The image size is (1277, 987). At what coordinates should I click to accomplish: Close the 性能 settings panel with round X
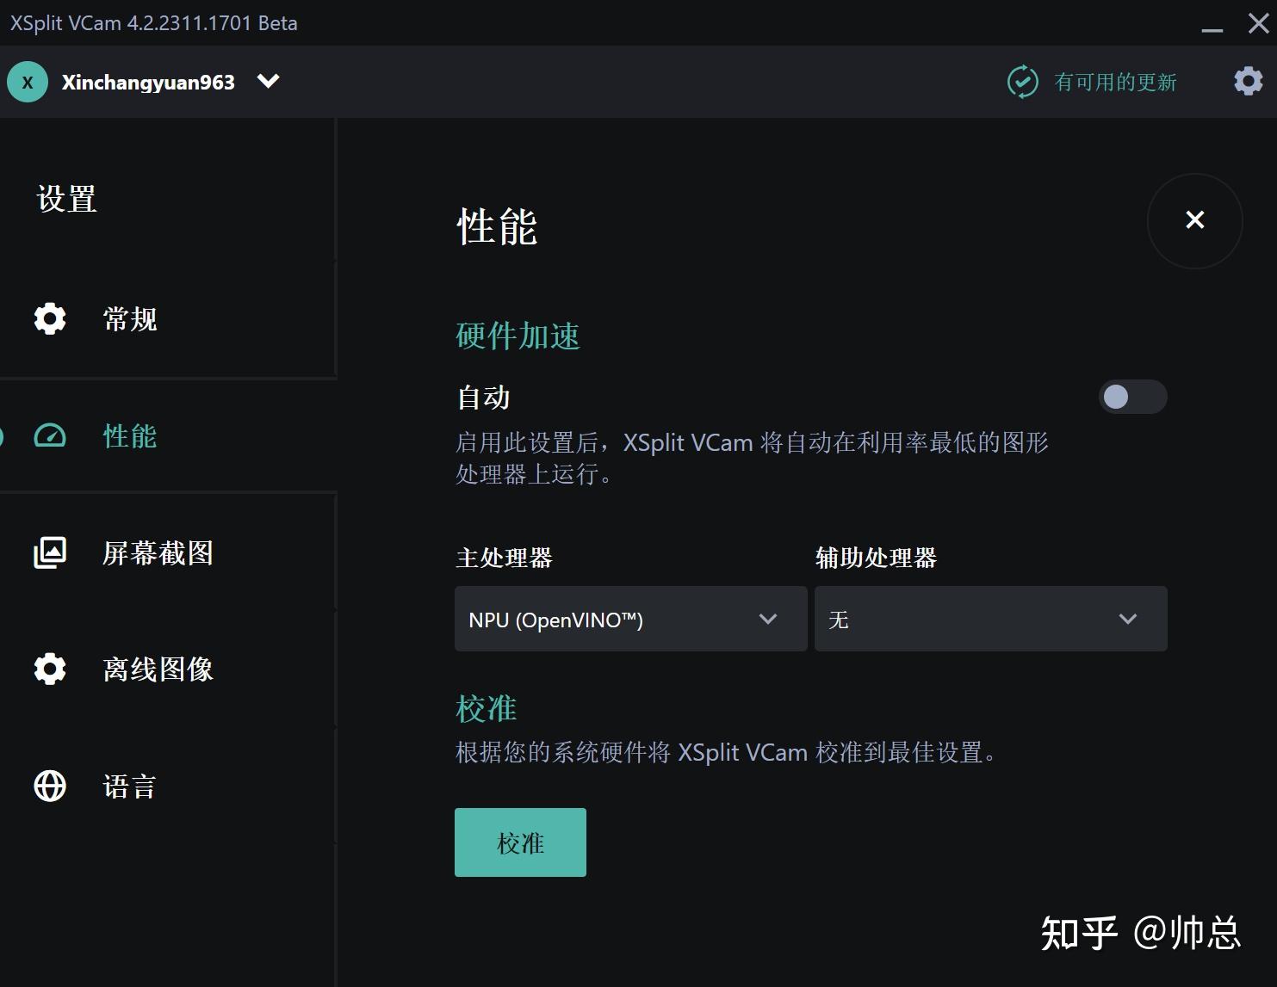pyautogui.click(x=1195, y=220)
